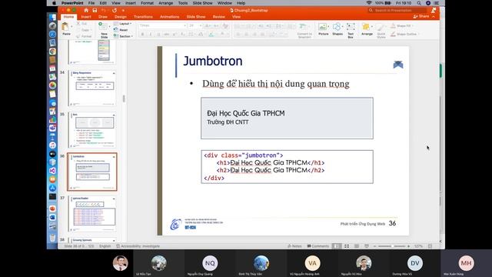The height and width of the screenshot is (277, 492).
Task: Open the Animations ribbon tab
Action: (x=169, y=17)
